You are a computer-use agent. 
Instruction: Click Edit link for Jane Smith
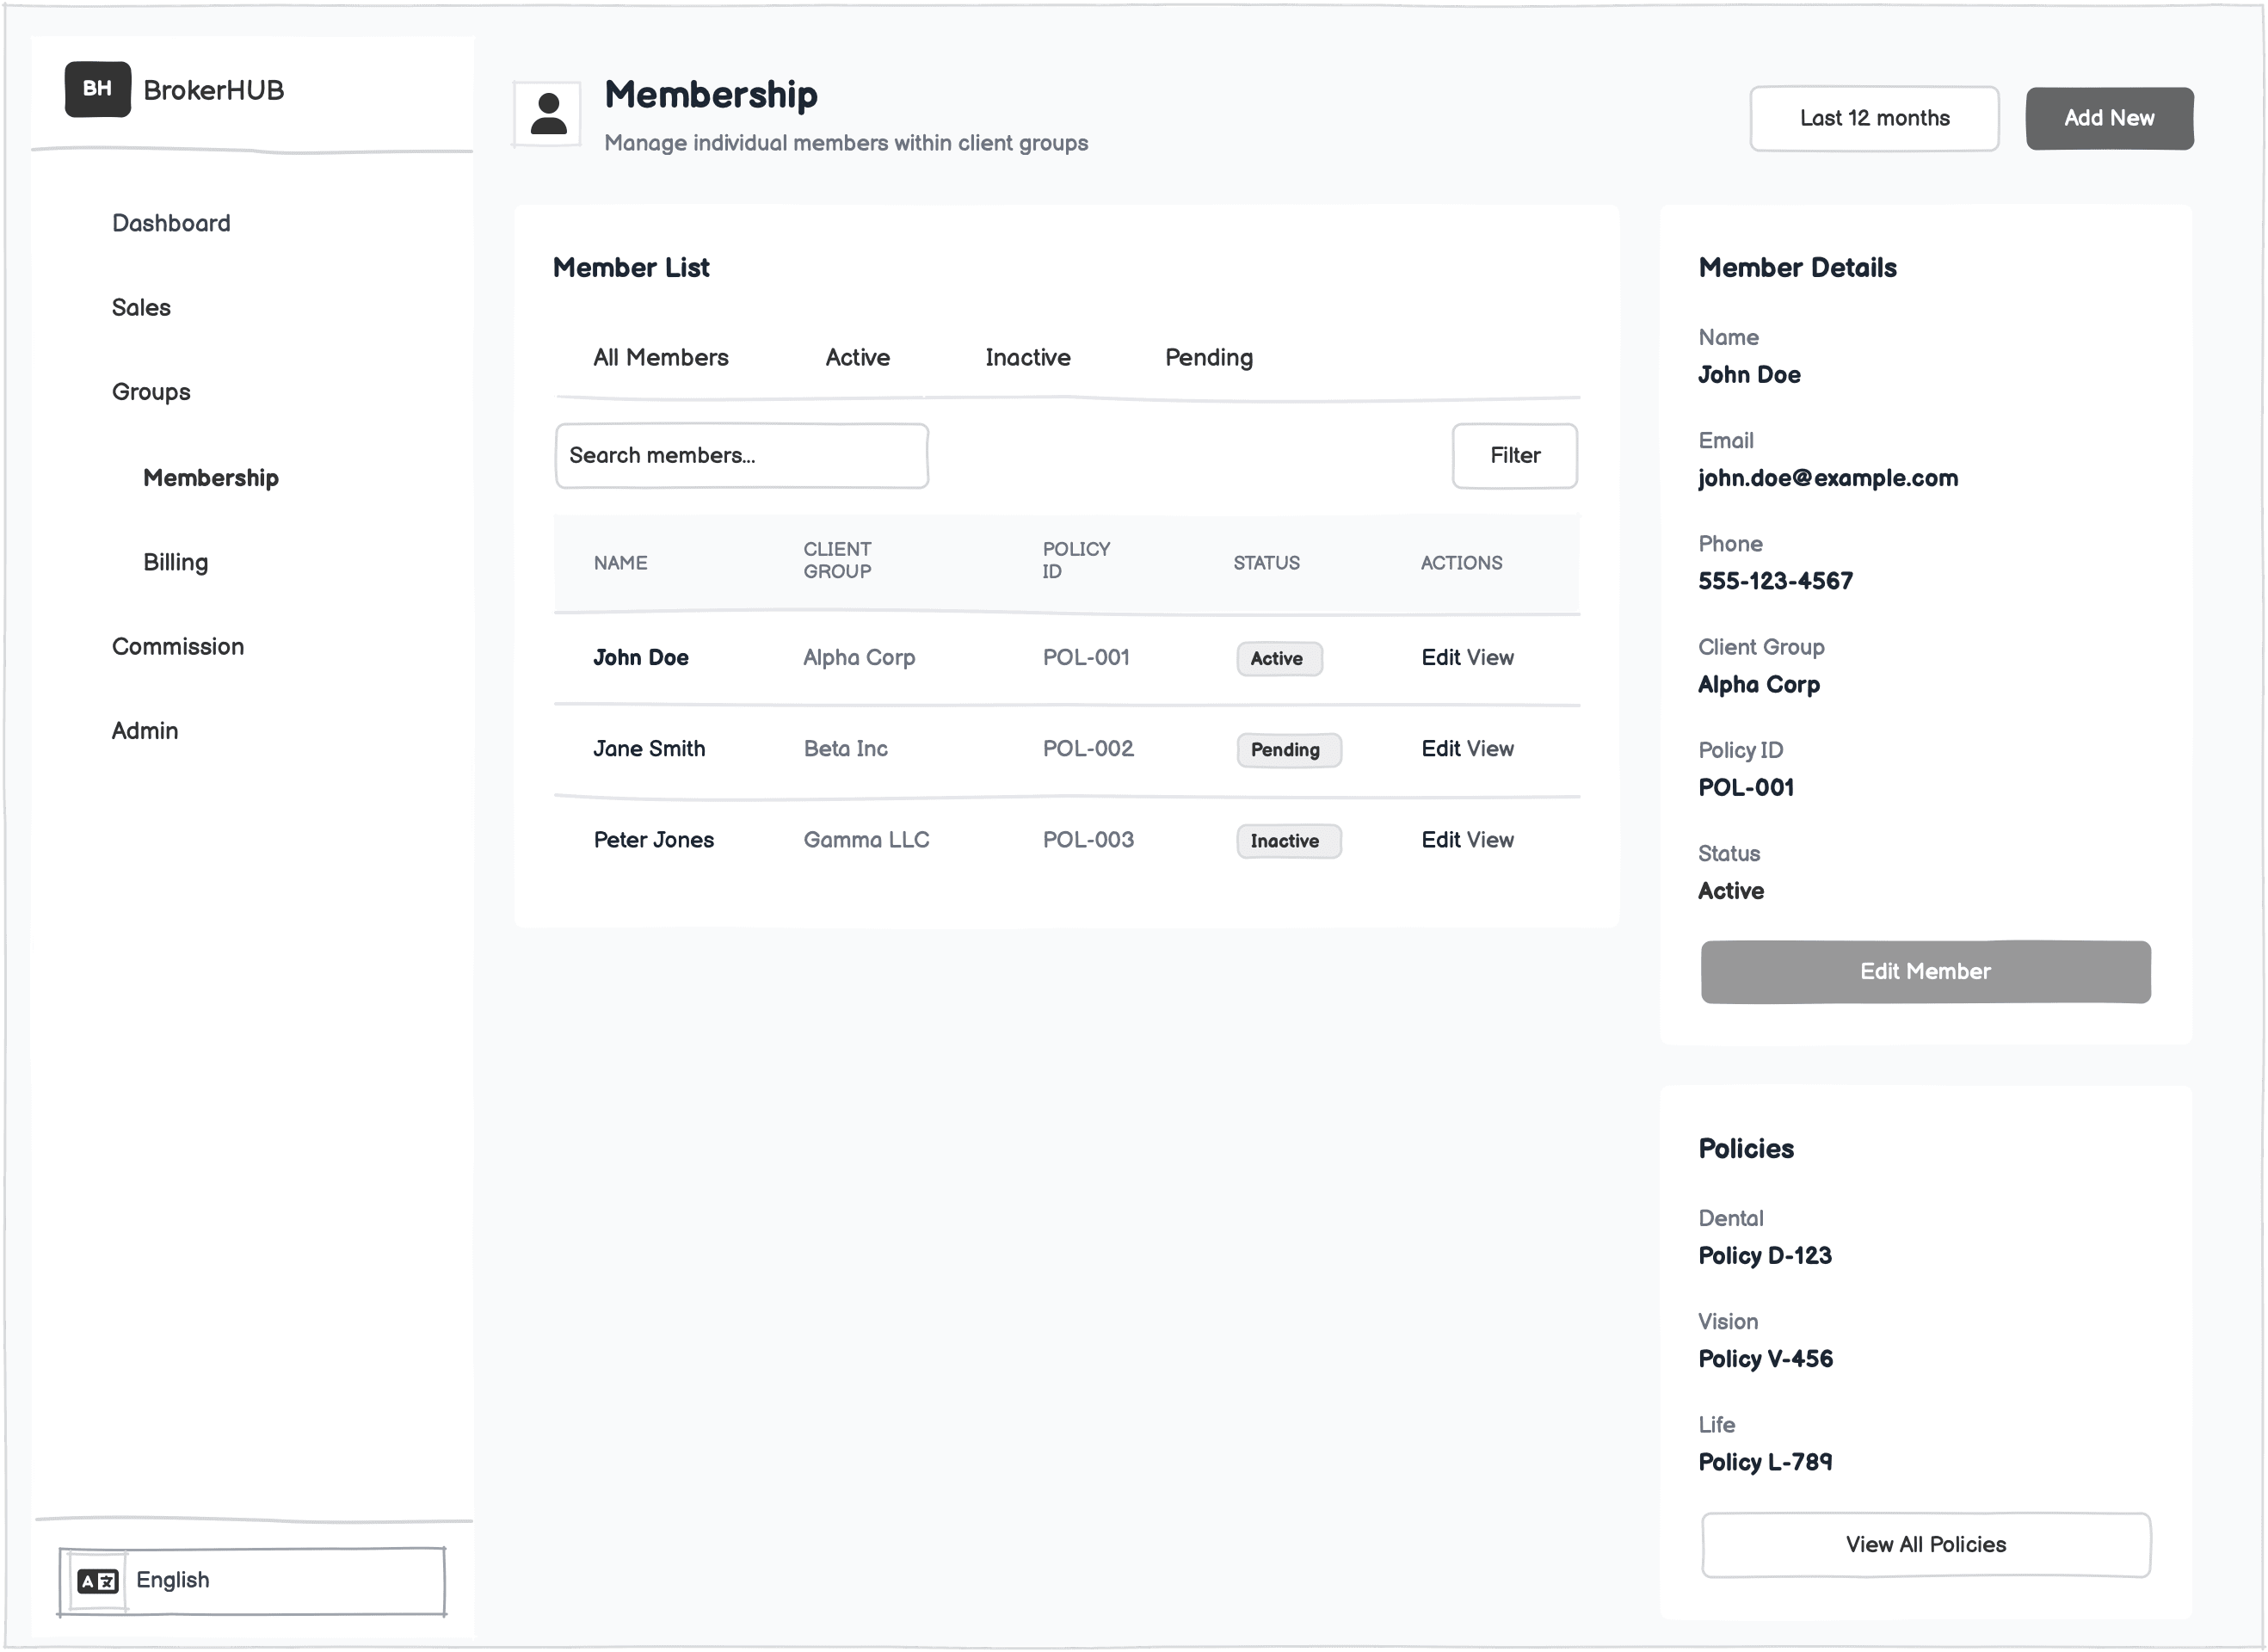coord(1440,749)
